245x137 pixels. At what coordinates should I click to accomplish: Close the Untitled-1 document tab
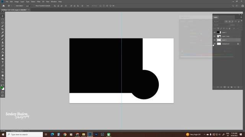point(29,10)
